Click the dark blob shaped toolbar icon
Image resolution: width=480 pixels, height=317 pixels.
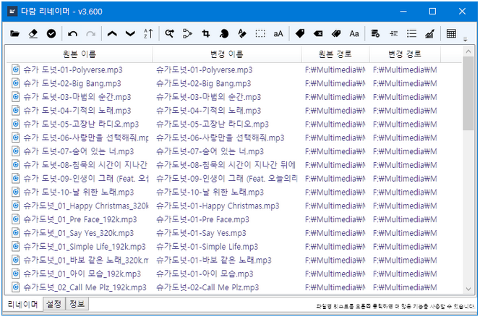[x=224, y=34]
